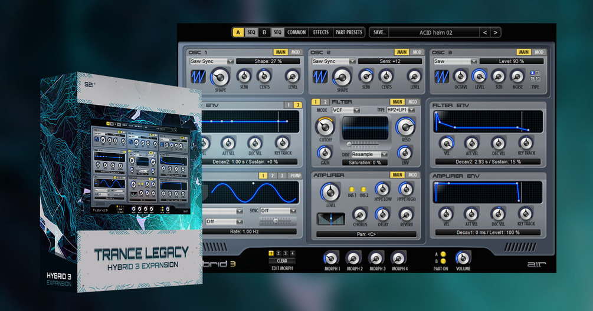Open the OSC 2 Saw Sync dropdown
This screenshot has width=593, height=311.
pos(333,61)
